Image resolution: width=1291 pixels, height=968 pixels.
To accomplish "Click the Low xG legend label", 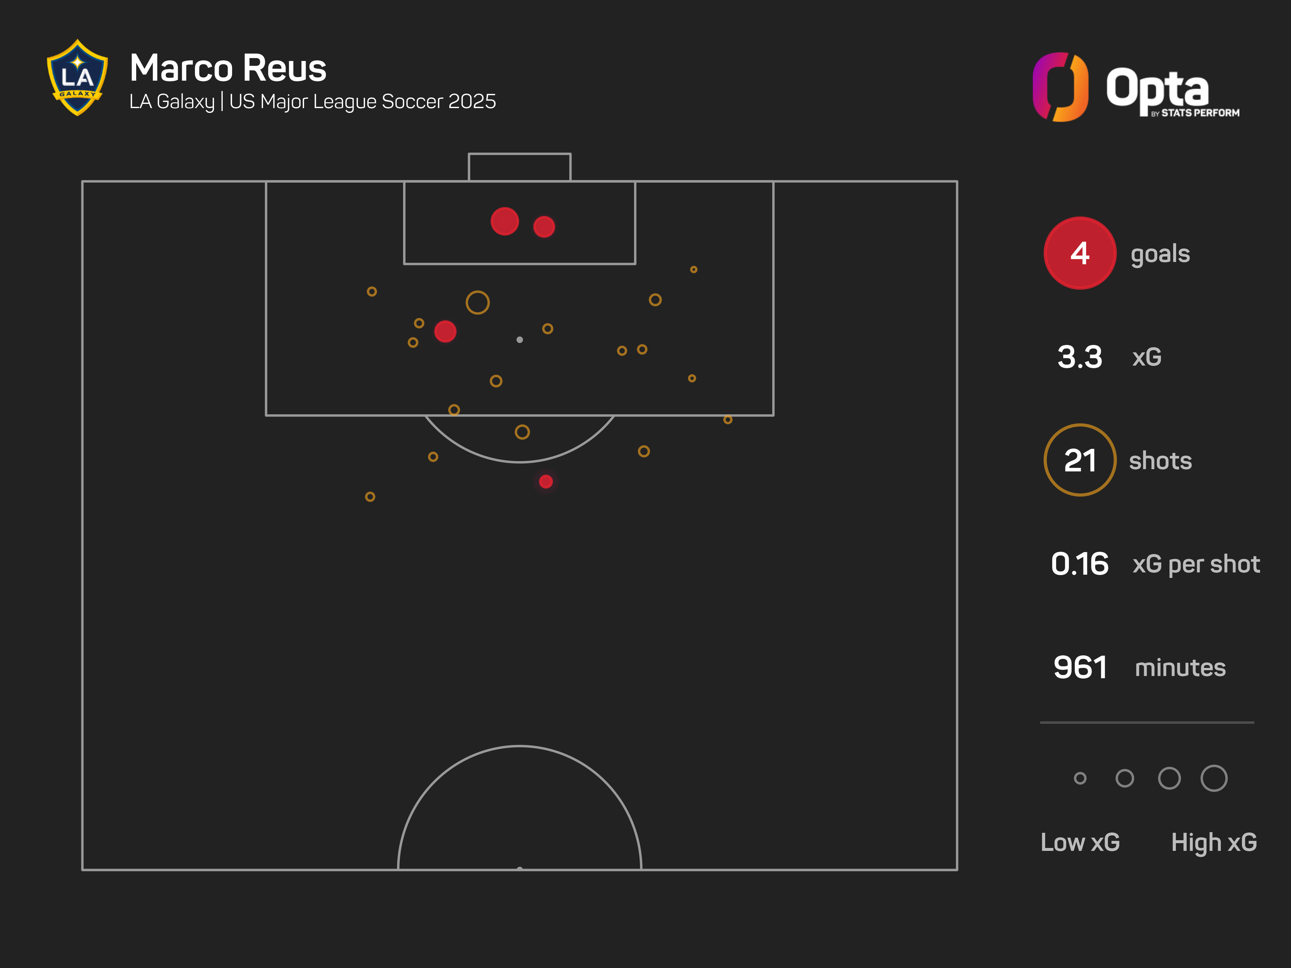I will point(1080,842).
